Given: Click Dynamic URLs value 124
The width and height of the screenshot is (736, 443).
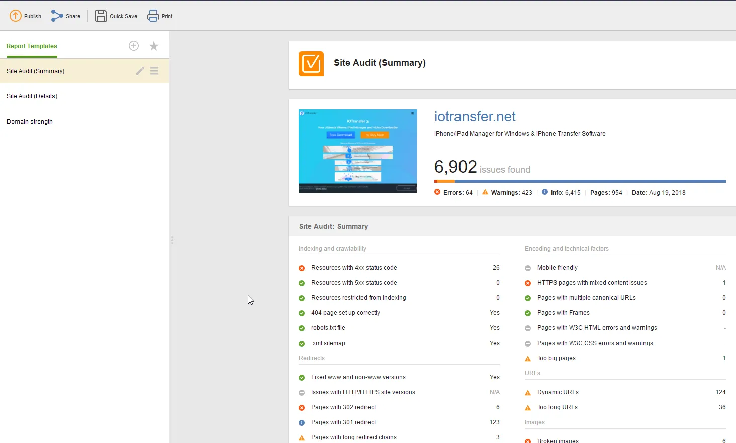Looking at the screenshot, I should coord(720,392).
